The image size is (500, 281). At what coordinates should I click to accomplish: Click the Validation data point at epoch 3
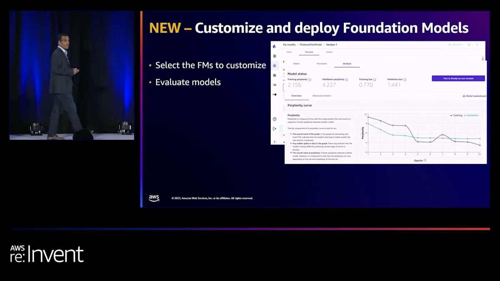click(x=392, y=135)
